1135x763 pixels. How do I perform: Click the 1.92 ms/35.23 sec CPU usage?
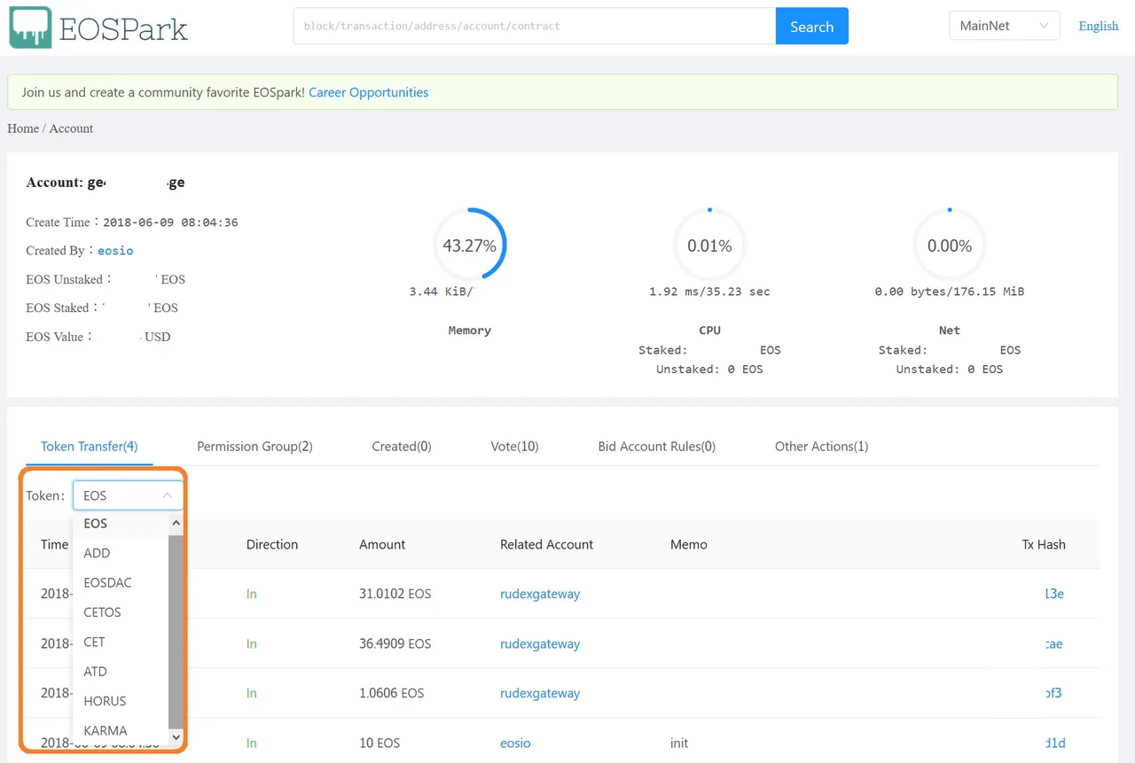click(709, 292)
